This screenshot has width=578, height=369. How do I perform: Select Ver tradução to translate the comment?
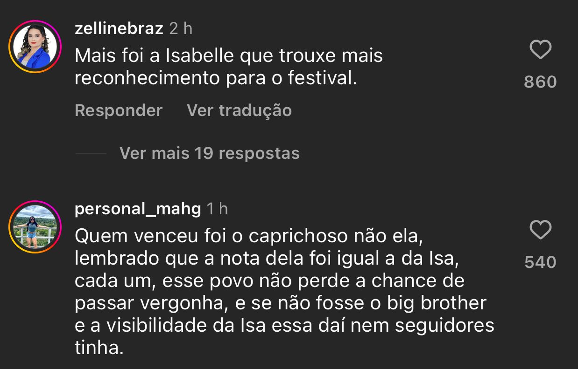[x=239, y=110]
